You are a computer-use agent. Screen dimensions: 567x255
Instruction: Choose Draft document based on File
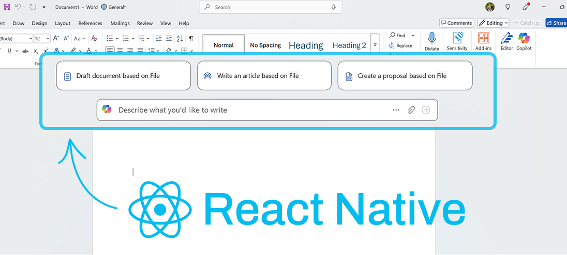coord(123,75)
